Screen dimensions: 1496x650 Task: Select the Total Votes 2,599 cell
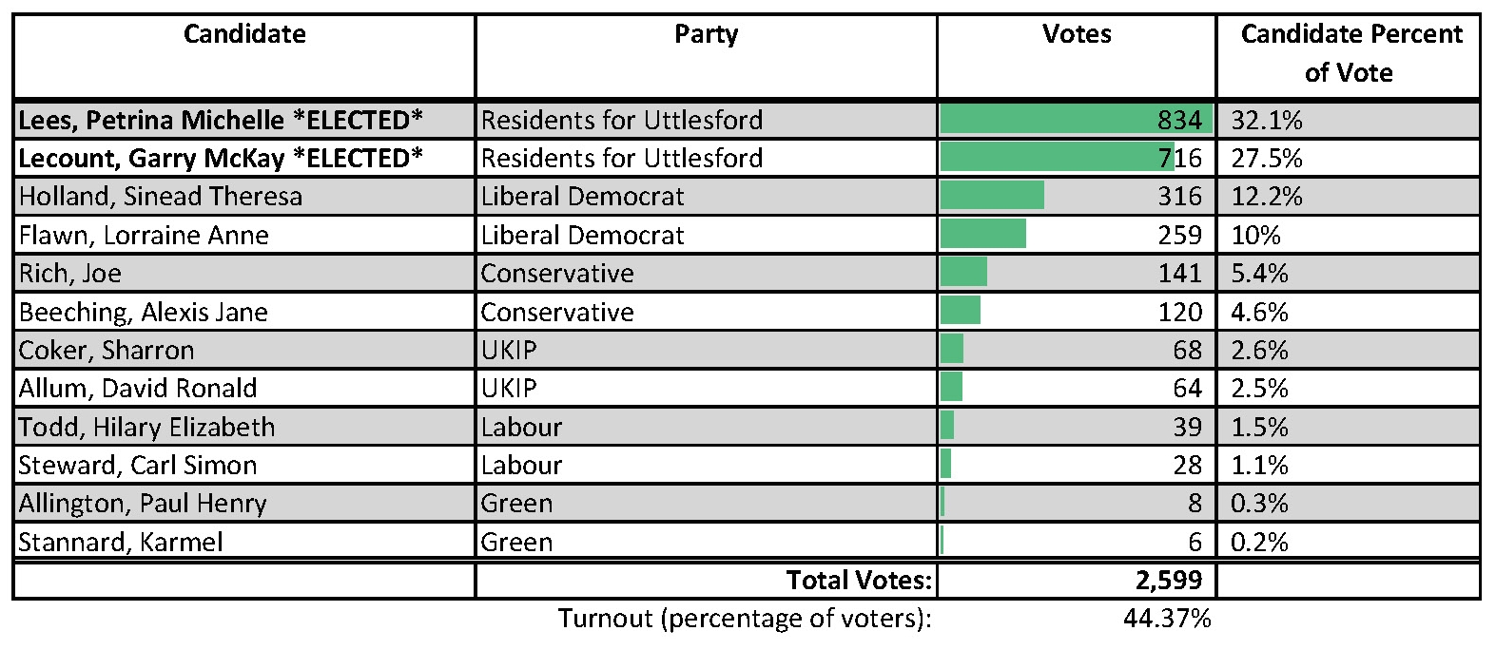point(1168,581)
